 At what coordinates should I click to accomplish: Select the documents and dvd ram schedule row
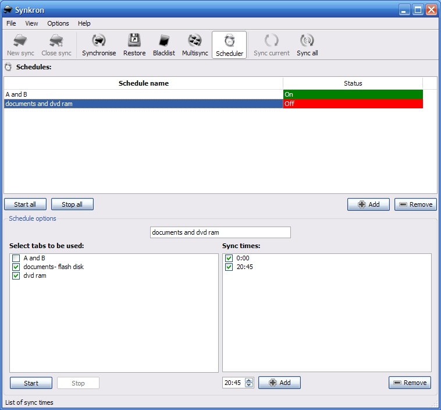(x=144, y=104)
